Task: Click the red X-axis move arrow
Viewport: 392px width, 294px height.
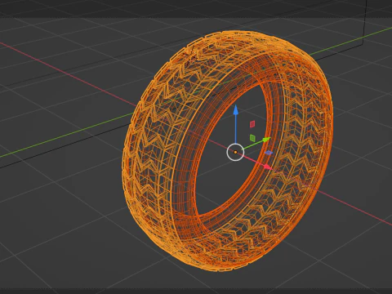Action: click(268, 167)
